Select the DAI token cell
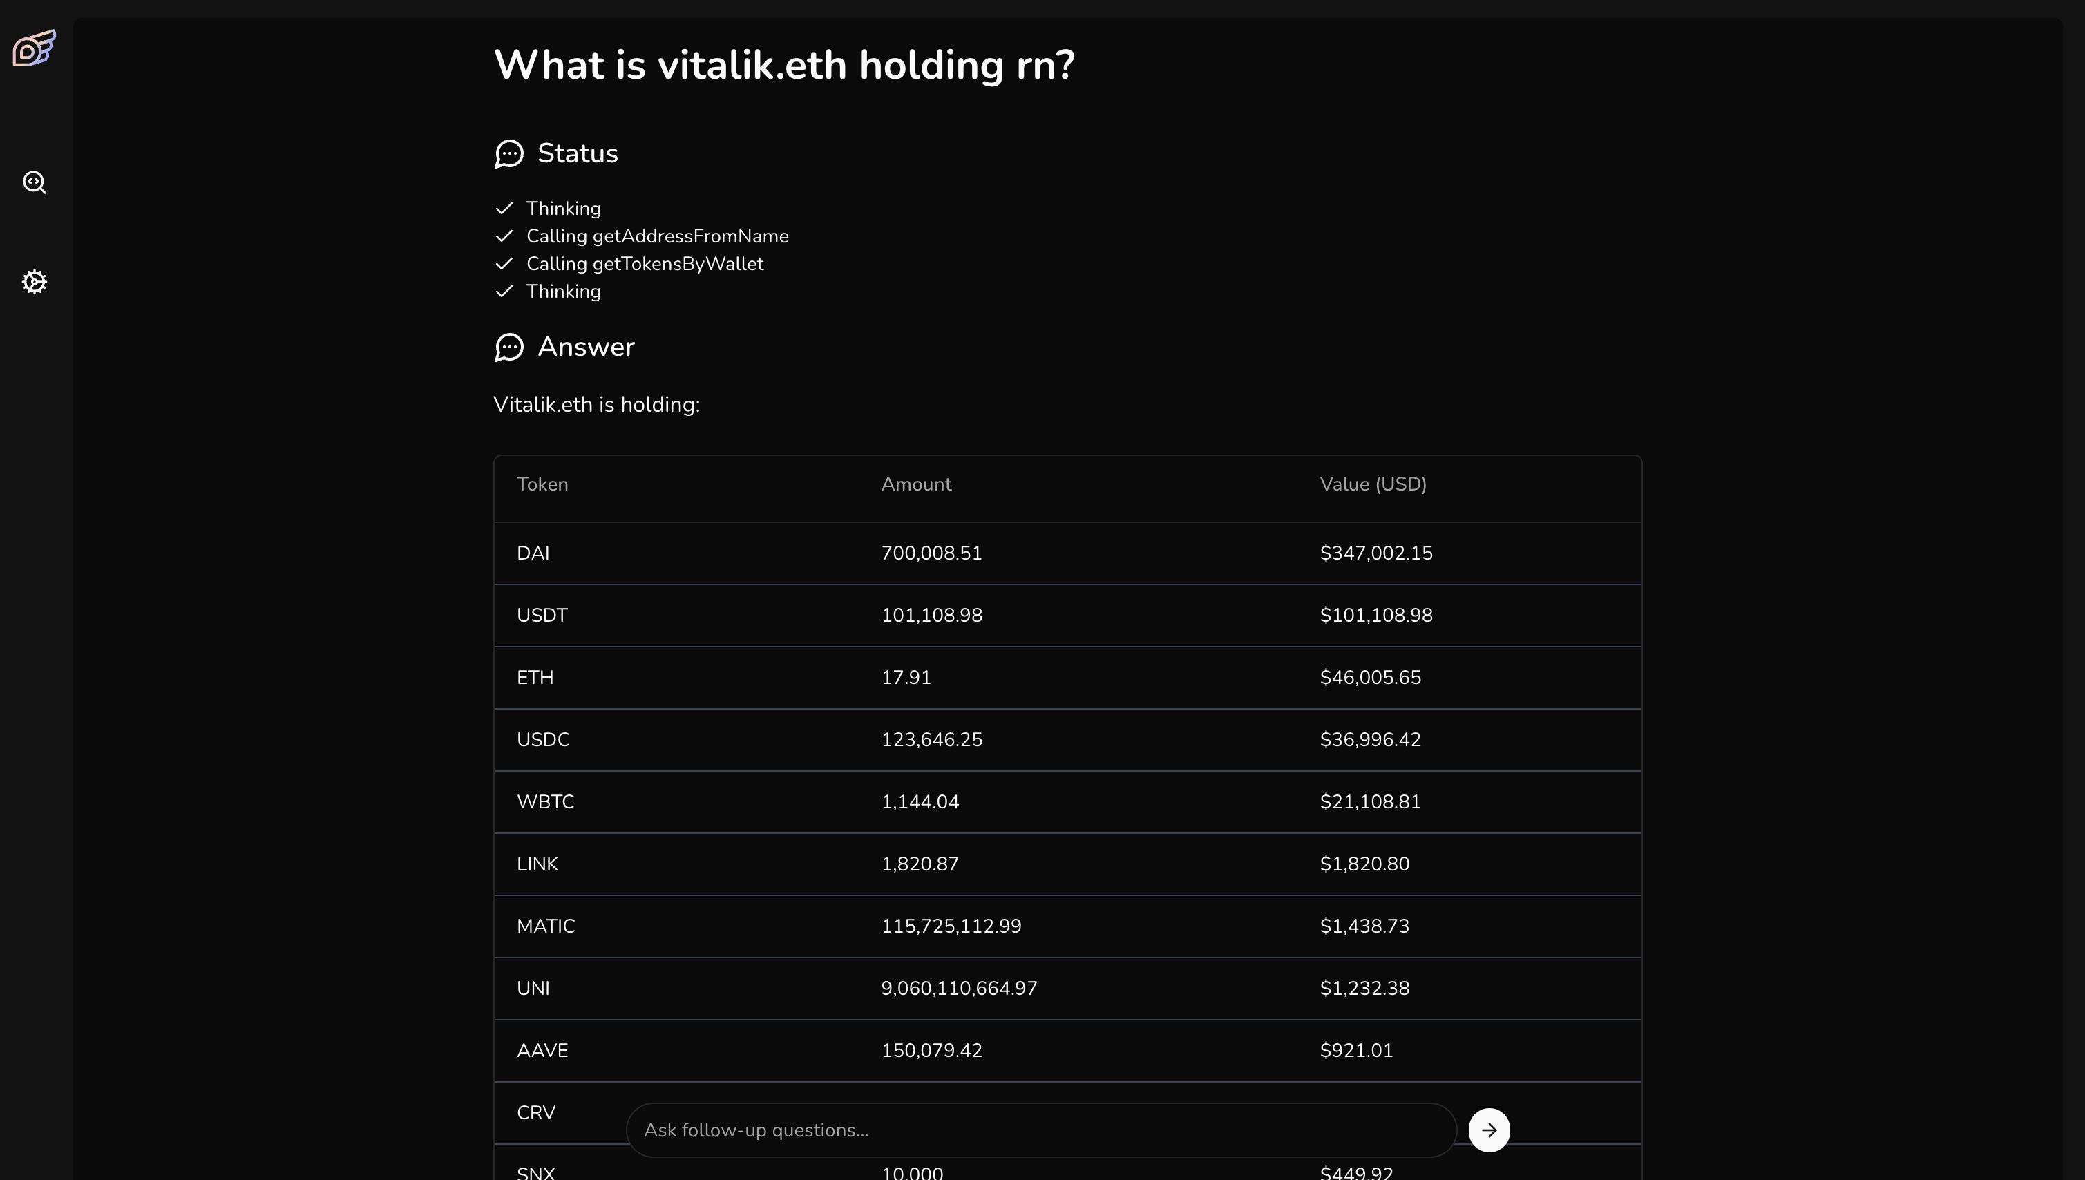Image resolution: width=2085 pixels, height=1180 pixels. 533,553
